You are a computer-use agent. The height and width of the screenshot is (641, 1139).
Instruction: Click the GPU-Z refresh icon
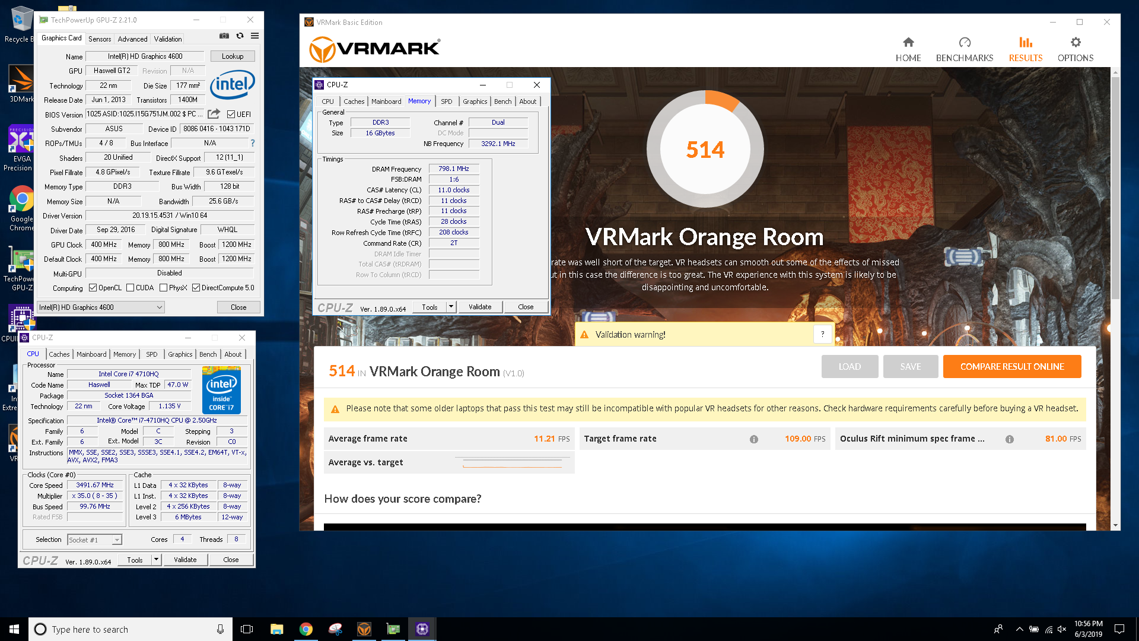(240, 36)
